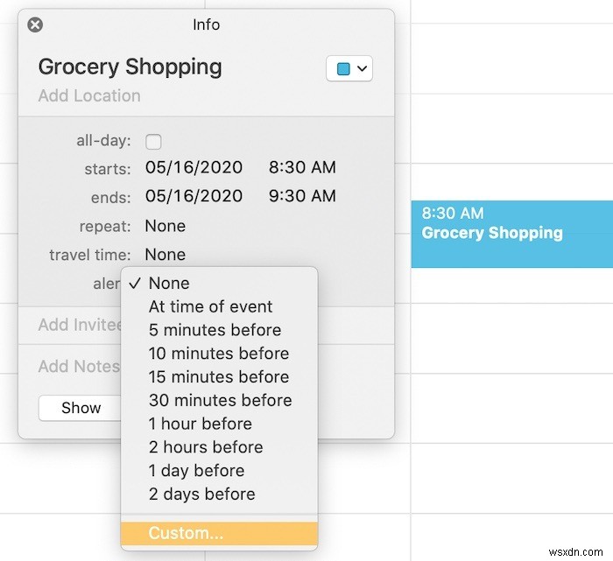This screenshot has width=613, height=561.
Task: Click the Add Location field
Action: 89,95
